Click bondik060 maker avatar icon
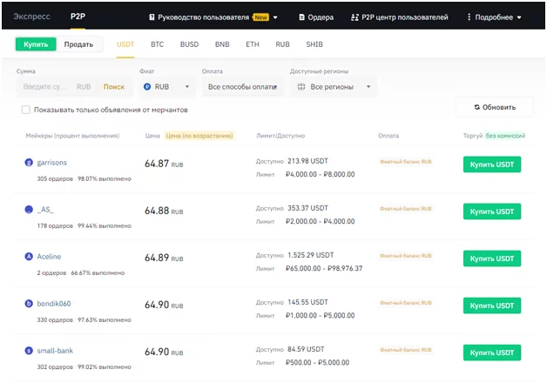Viewport: 547px width, 383px height. (x=29, y=304)
